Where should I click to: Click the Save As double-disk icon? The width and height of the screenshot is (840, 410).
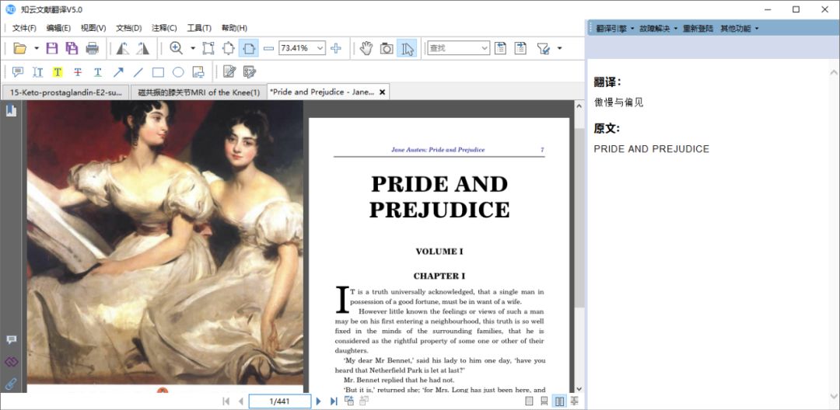[x=72, y=49]
